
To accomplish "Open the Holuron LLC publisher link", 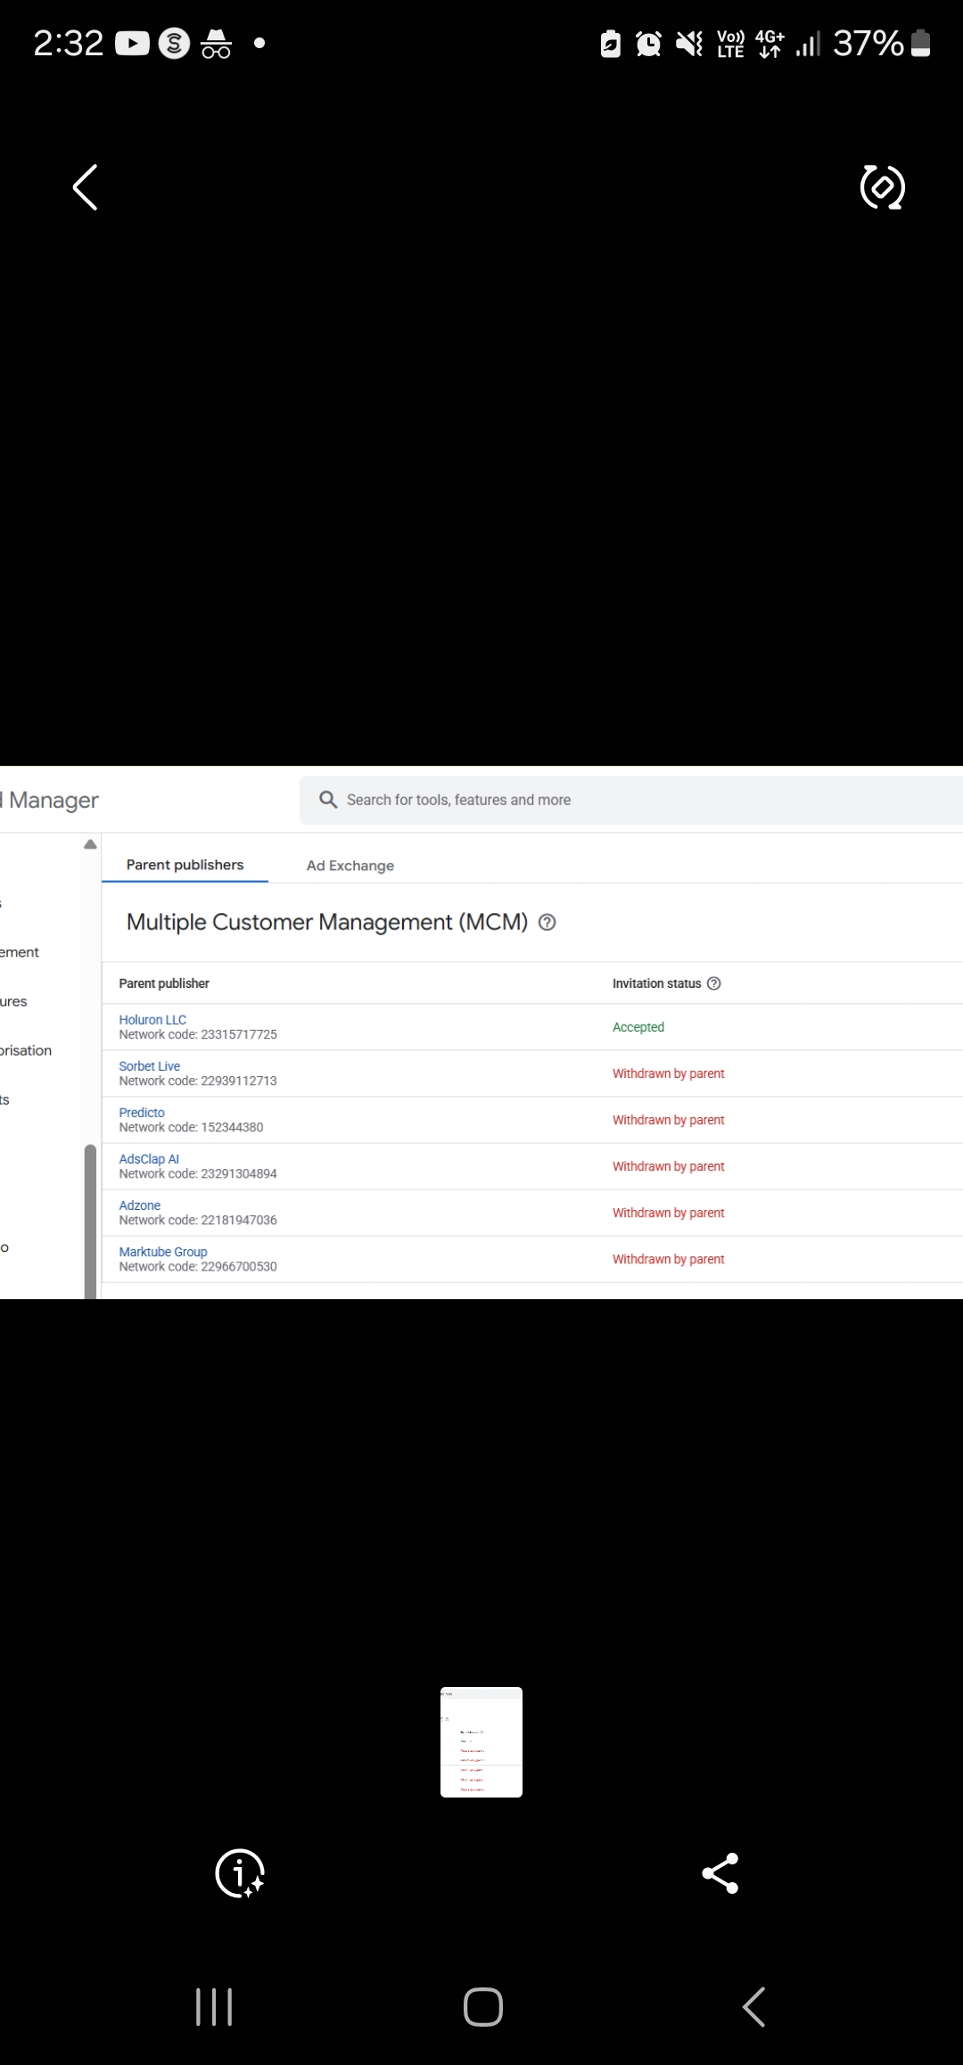I will coord(152,1019).
